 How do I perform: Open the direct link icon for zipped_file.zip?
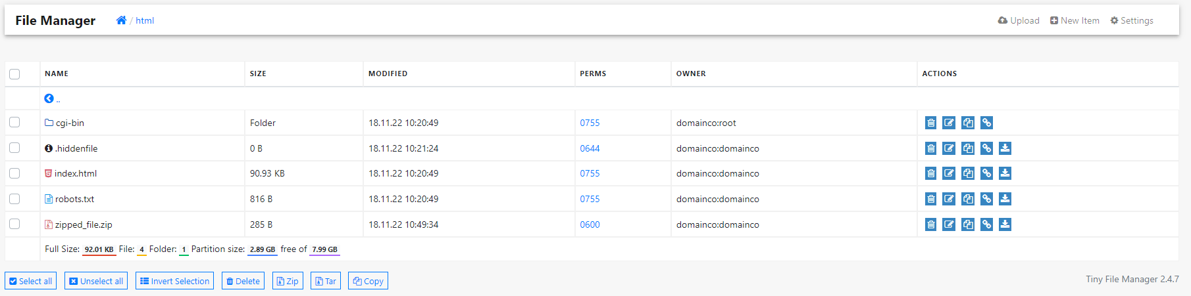986,224
